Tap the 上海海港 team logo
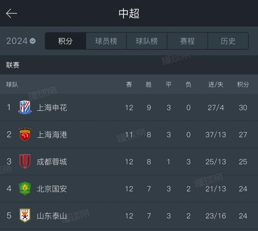The width and height of the screenshot is (258, 231). [25, 134]
